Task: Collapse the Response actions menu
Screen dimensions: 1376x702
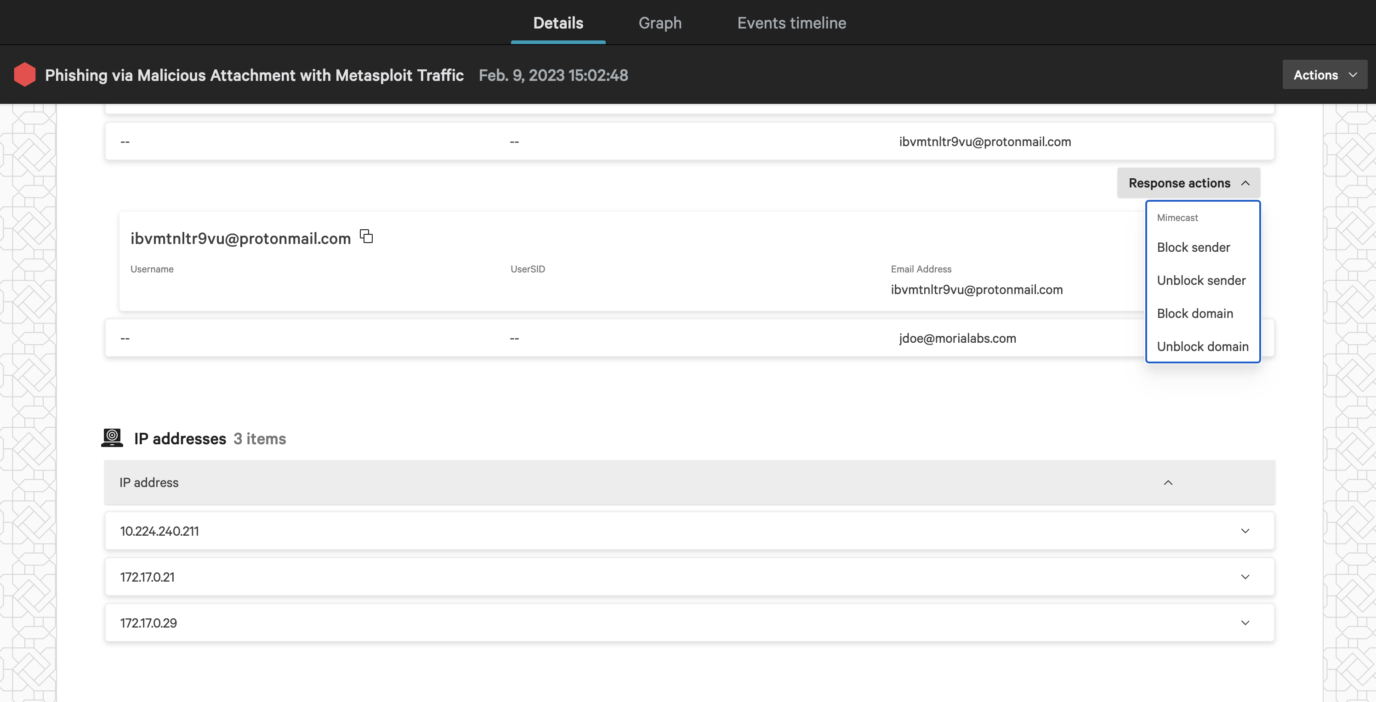Action: tap(1188, 183)
